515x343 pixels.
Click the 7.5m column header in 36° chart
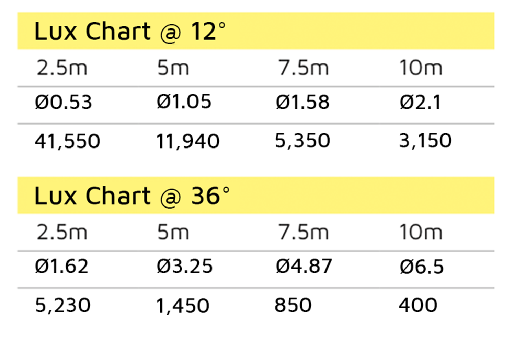click(303, 232)
